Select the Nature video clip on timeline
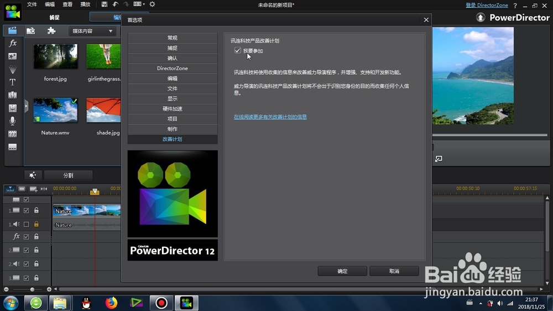 coord(87,211)
